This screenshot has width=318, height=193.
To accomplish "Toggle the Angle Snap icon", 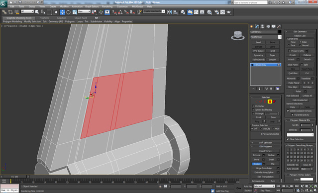I will click(x=120, y=12).
